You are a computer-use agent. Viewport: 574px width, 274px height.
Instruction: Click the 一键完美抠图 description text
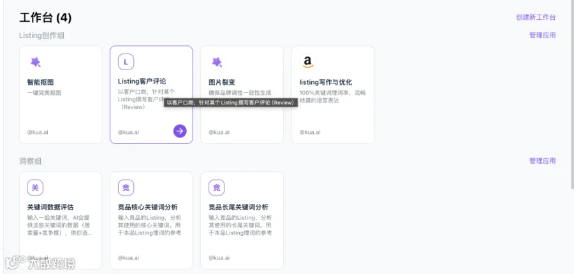pos(44,93)
